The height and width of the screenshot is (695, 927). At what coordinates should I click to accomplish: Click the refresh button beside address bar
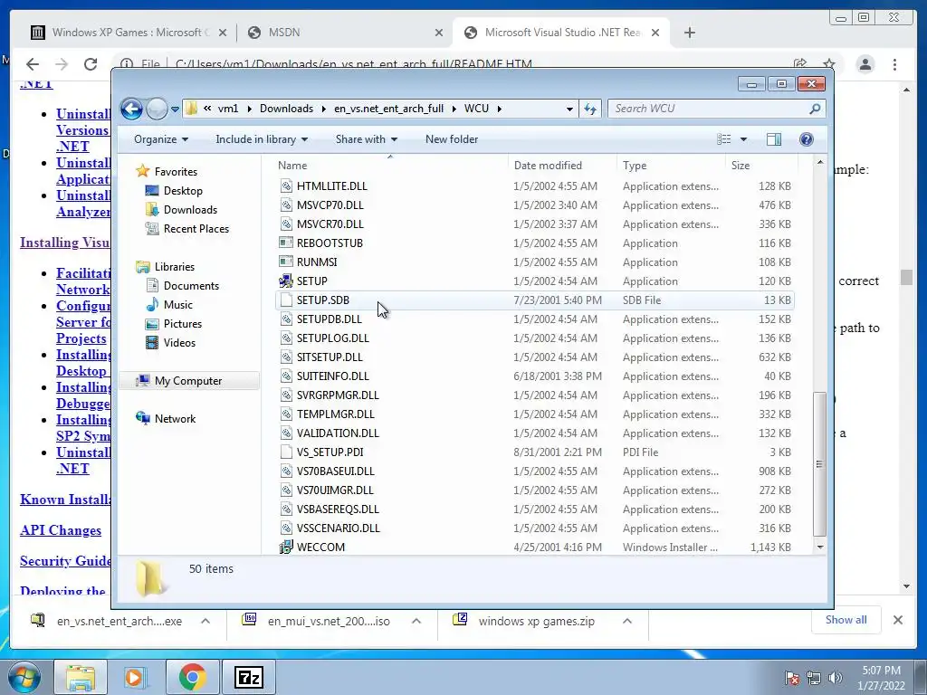pyautogui.click(x=590, y=109)
